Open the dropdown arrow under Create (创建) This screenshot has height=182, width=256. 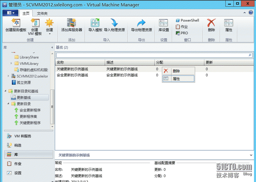(x=49, y=34)
